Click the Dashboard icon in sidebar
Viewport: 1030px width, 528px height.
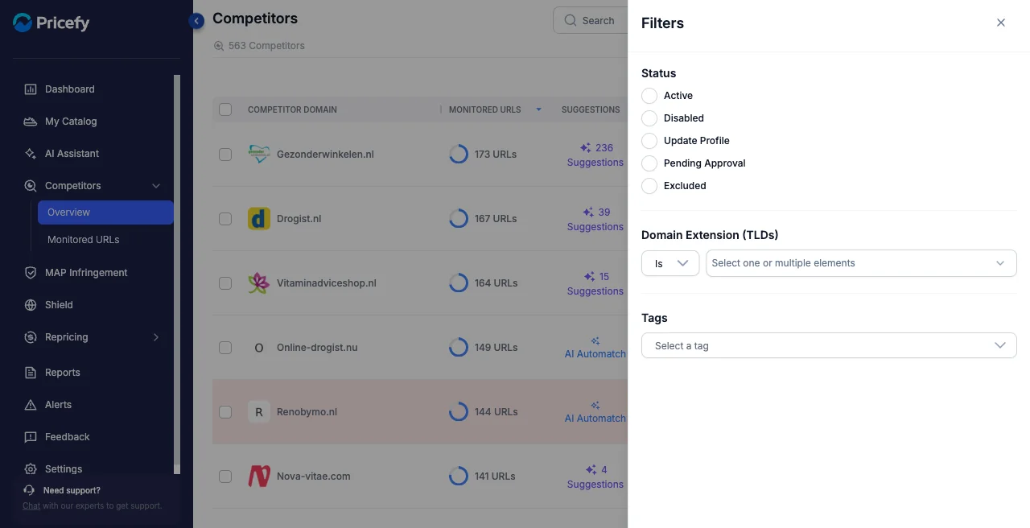pyautogui.click(x=31, y=89)
